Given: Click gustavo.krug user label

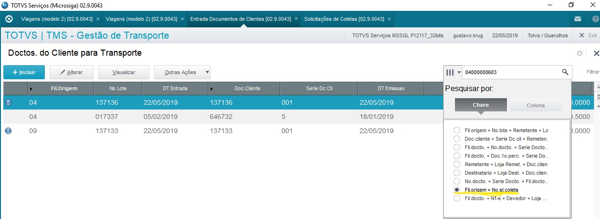Looking at the screenshot, I should [x=468, y=35].
